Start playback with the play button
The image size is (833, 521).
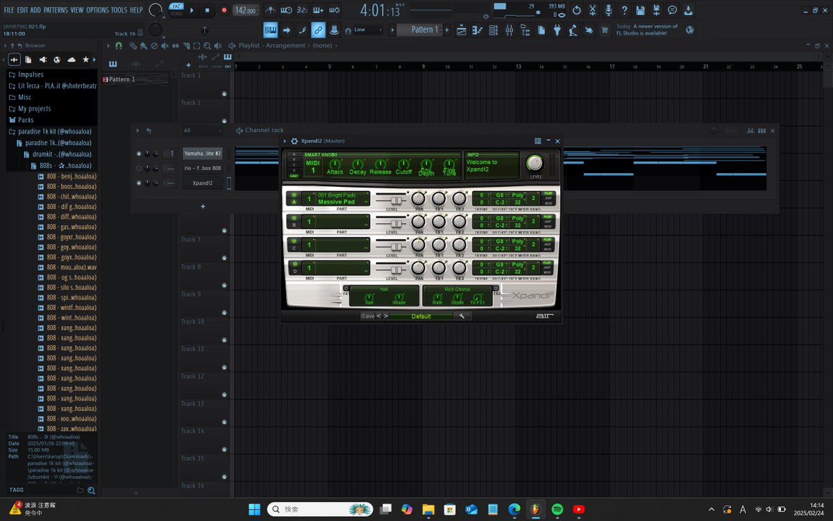point(192,10)
